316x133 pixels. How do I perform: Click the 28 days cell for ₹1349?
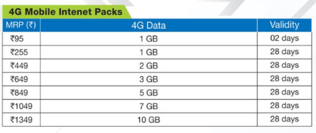click(284, 120)
